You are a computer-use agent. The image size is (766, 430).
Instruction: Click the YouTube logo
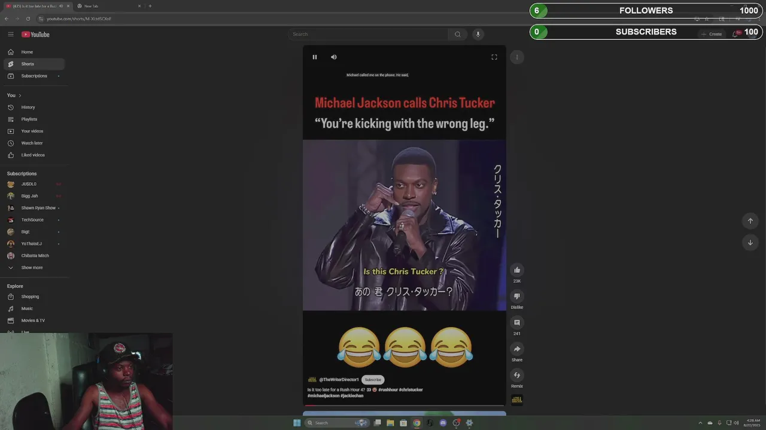click(35, 34)
